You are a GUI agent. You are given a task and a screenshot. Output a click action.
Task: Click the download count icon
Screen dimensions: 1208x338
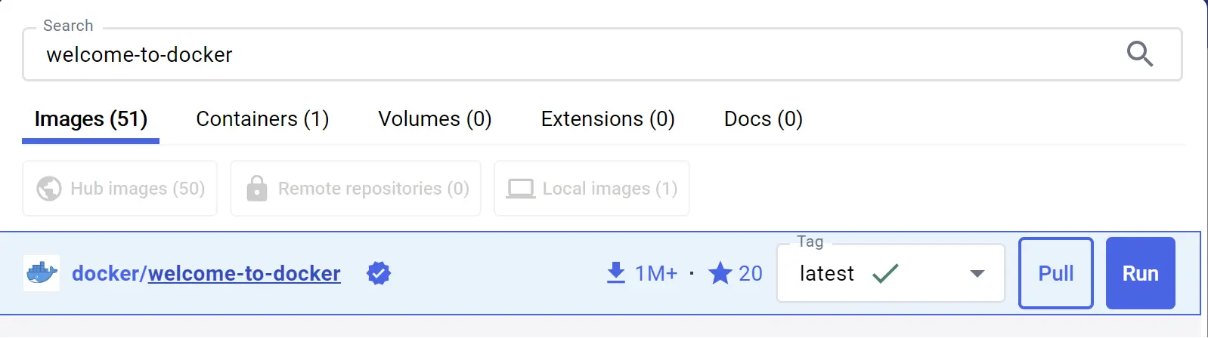[616, 272]
